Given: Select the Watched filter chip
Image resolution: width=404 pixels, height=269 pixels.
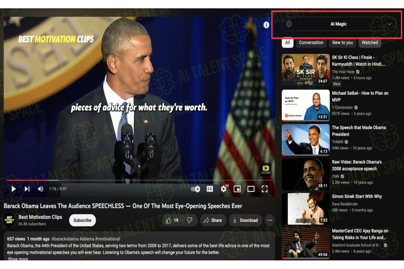Looking at the screenshot, I should pyautogui.click(x=370, y=43).
